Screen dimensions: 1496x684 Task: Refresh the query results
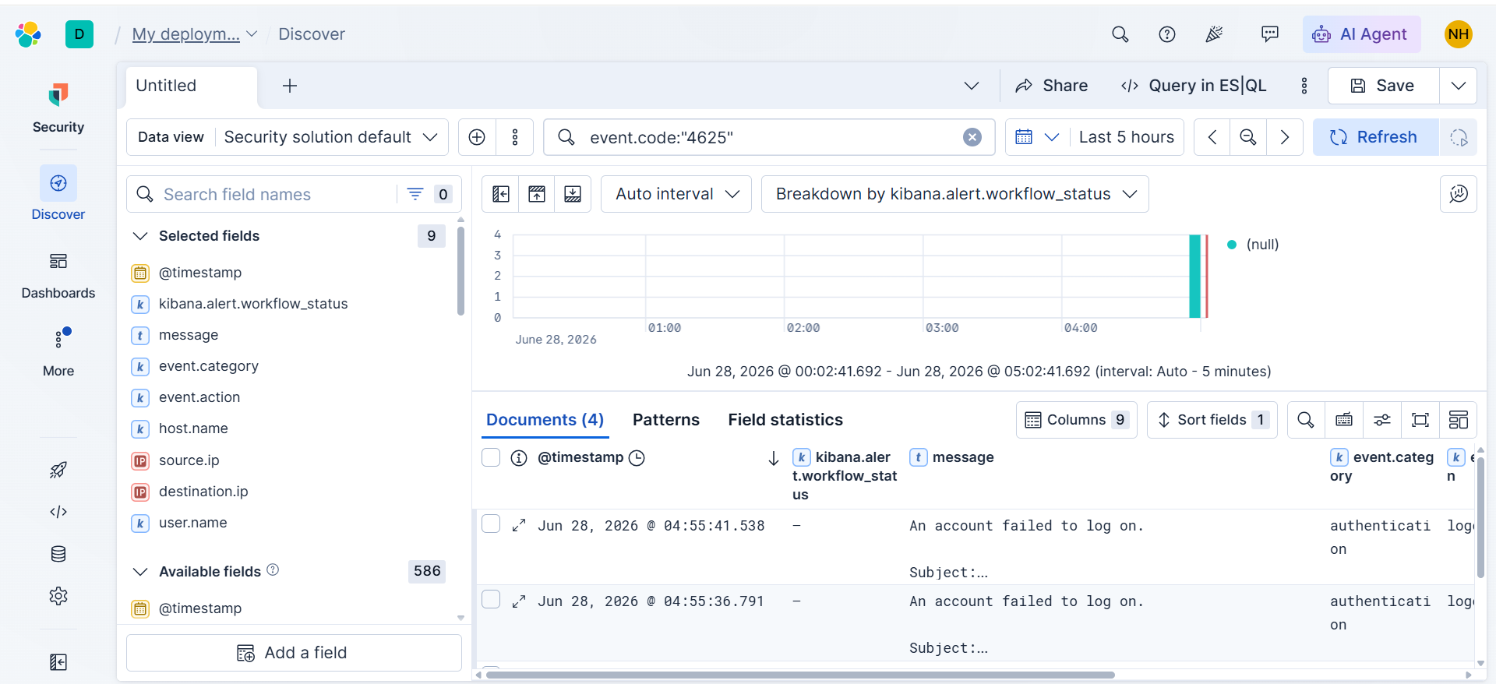point(1375,137)
